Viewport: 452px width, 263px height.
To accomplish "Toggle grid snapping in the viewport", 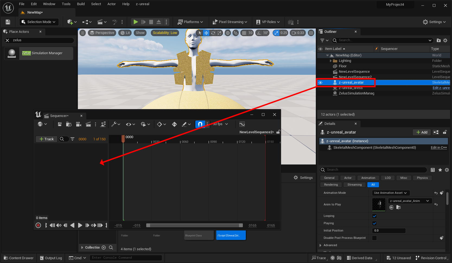I will coord(244,33).
